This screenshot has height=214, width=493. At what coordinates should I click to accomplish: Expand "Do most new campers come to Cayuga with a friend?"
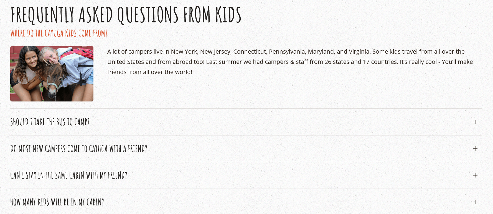click(x=79, y=149)
